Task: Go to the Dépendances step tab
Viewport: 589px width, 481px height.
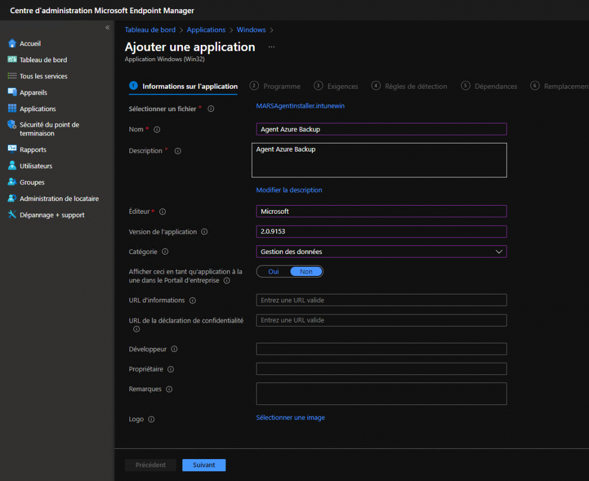Action: (x=489, y=86)
